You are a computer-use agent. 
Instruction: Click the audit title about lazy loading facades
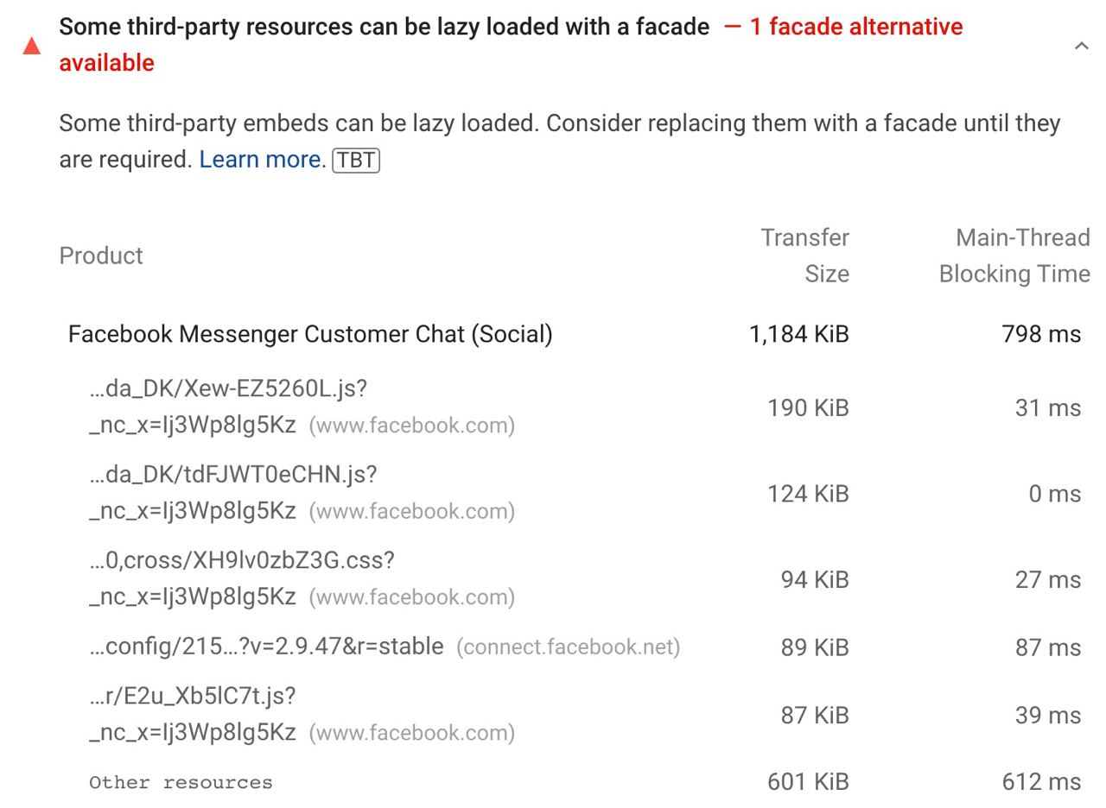(x=384, y=27)
